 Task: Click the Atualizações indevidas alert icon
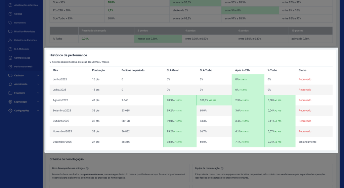pos(10,5)
